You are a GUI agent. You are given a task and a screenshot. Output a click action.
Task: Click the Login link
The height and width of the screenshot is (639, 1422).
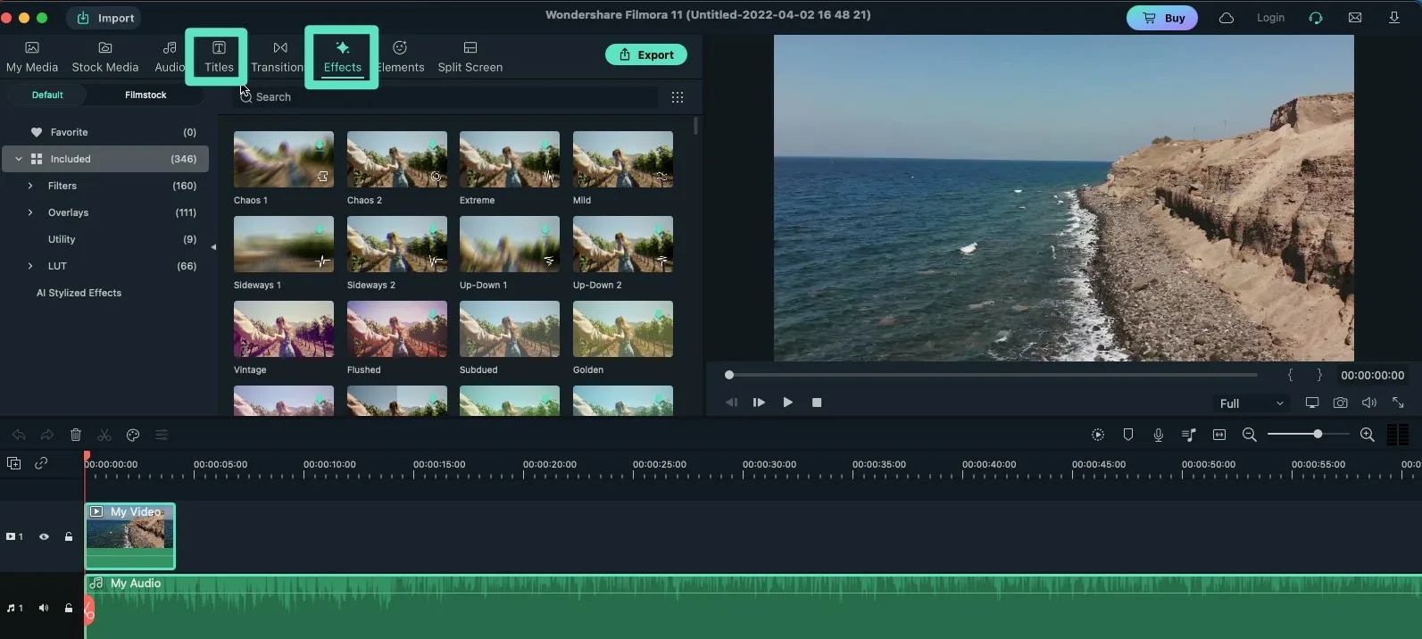1270,18
